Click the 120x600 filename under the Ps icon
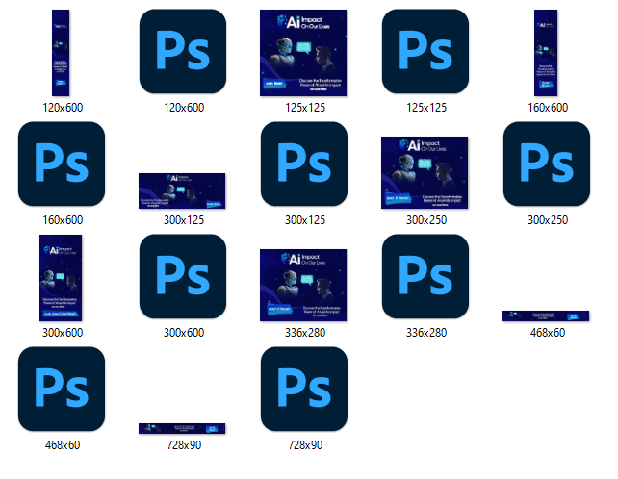Image resolution: width=618 pixels, height=479 pixels. (184, 108)
